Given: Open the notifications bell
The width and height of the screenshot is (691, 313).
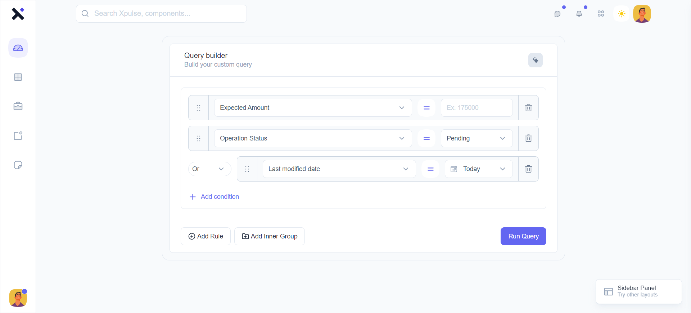Looking at the screenshot, I should [x=579, y=14].
